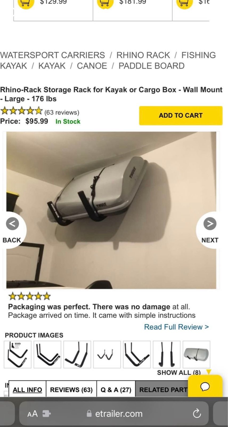228x427 pixels.
Task: Open the Q & A (27) tab
Action: coord(116,390)
